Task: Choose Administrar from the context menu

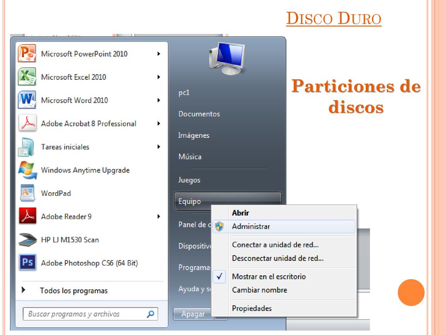Action: (x=284, y=226)
